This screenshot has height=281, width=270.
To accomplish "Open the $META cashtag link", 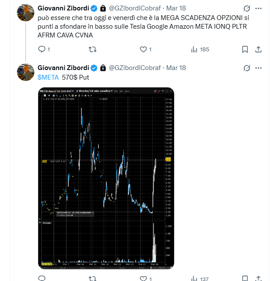I will point(48,77).
